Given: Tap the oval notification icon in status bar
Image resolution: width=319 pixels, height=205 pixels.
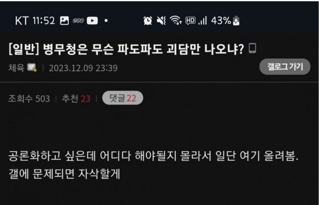Looking at the screenshot, I should 78,21.
